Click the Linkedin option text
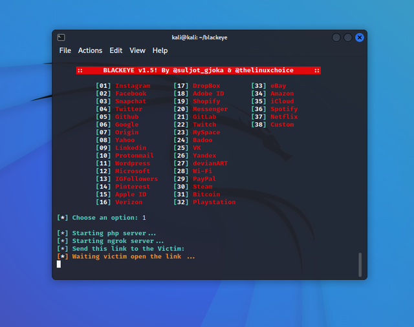This screenshot has height=327, width=414. point(131,148)
